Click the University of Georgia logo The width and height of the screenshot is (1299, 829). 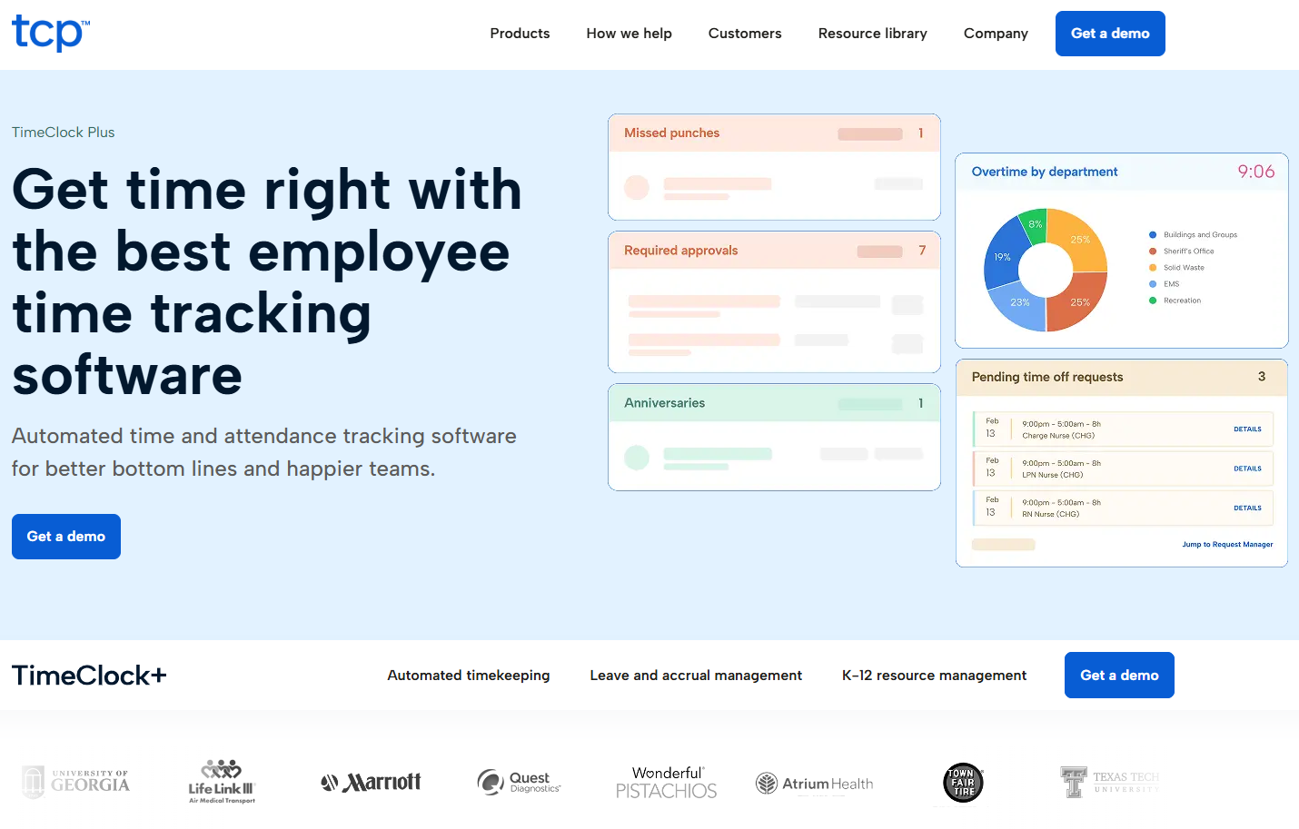pos(76,782)
